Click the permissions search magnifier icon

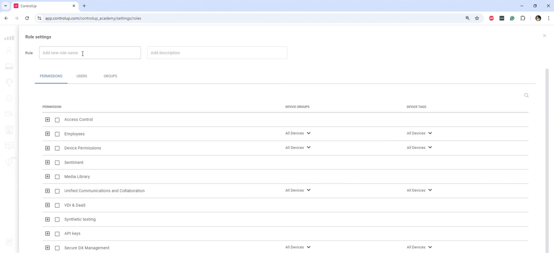[x=526, y=95]
